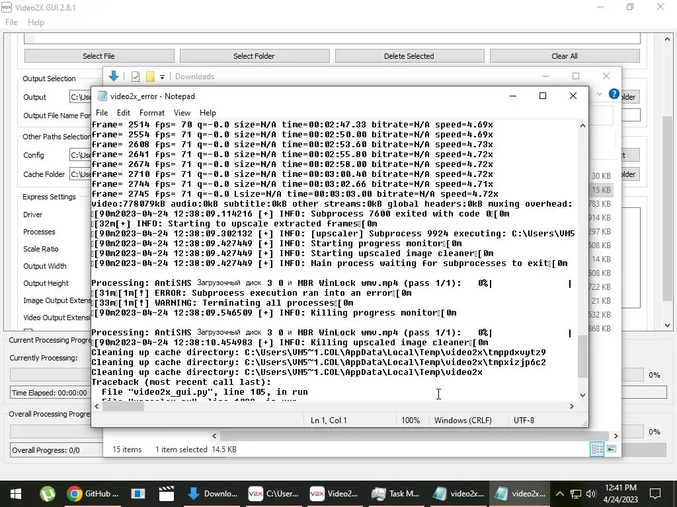This screenshot has height=507, width=677.
Task: Switch Explorer to large icons view
Action: [612, 449]
